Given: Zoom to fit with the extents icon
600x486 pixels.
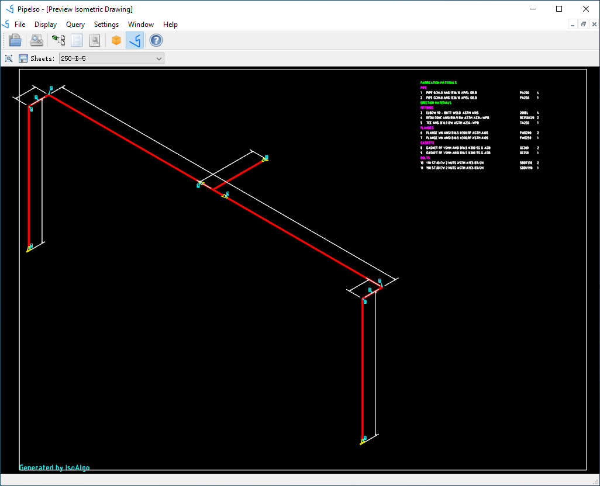Looking at the screenshot, I should [9, 58].
